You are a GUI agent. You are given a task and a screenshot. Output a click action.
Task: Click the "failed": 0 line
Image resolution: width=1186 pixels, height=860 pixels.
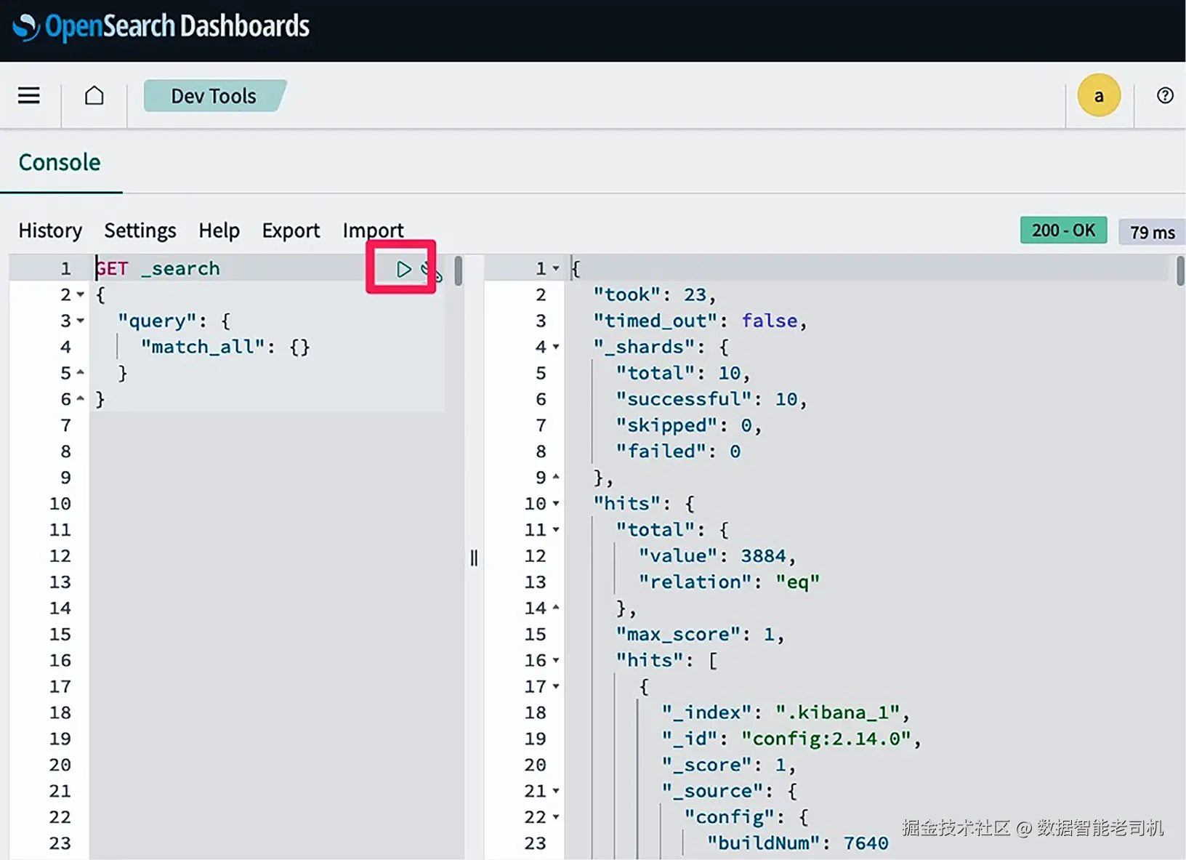coord(678,451)
